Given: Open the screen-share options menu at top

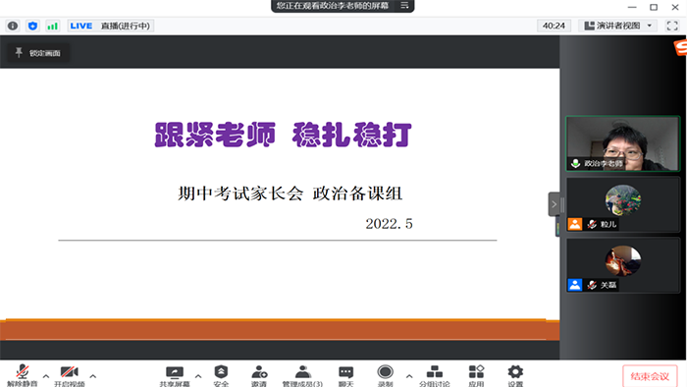Looking at the screenshot, I should tap(404, 6).
